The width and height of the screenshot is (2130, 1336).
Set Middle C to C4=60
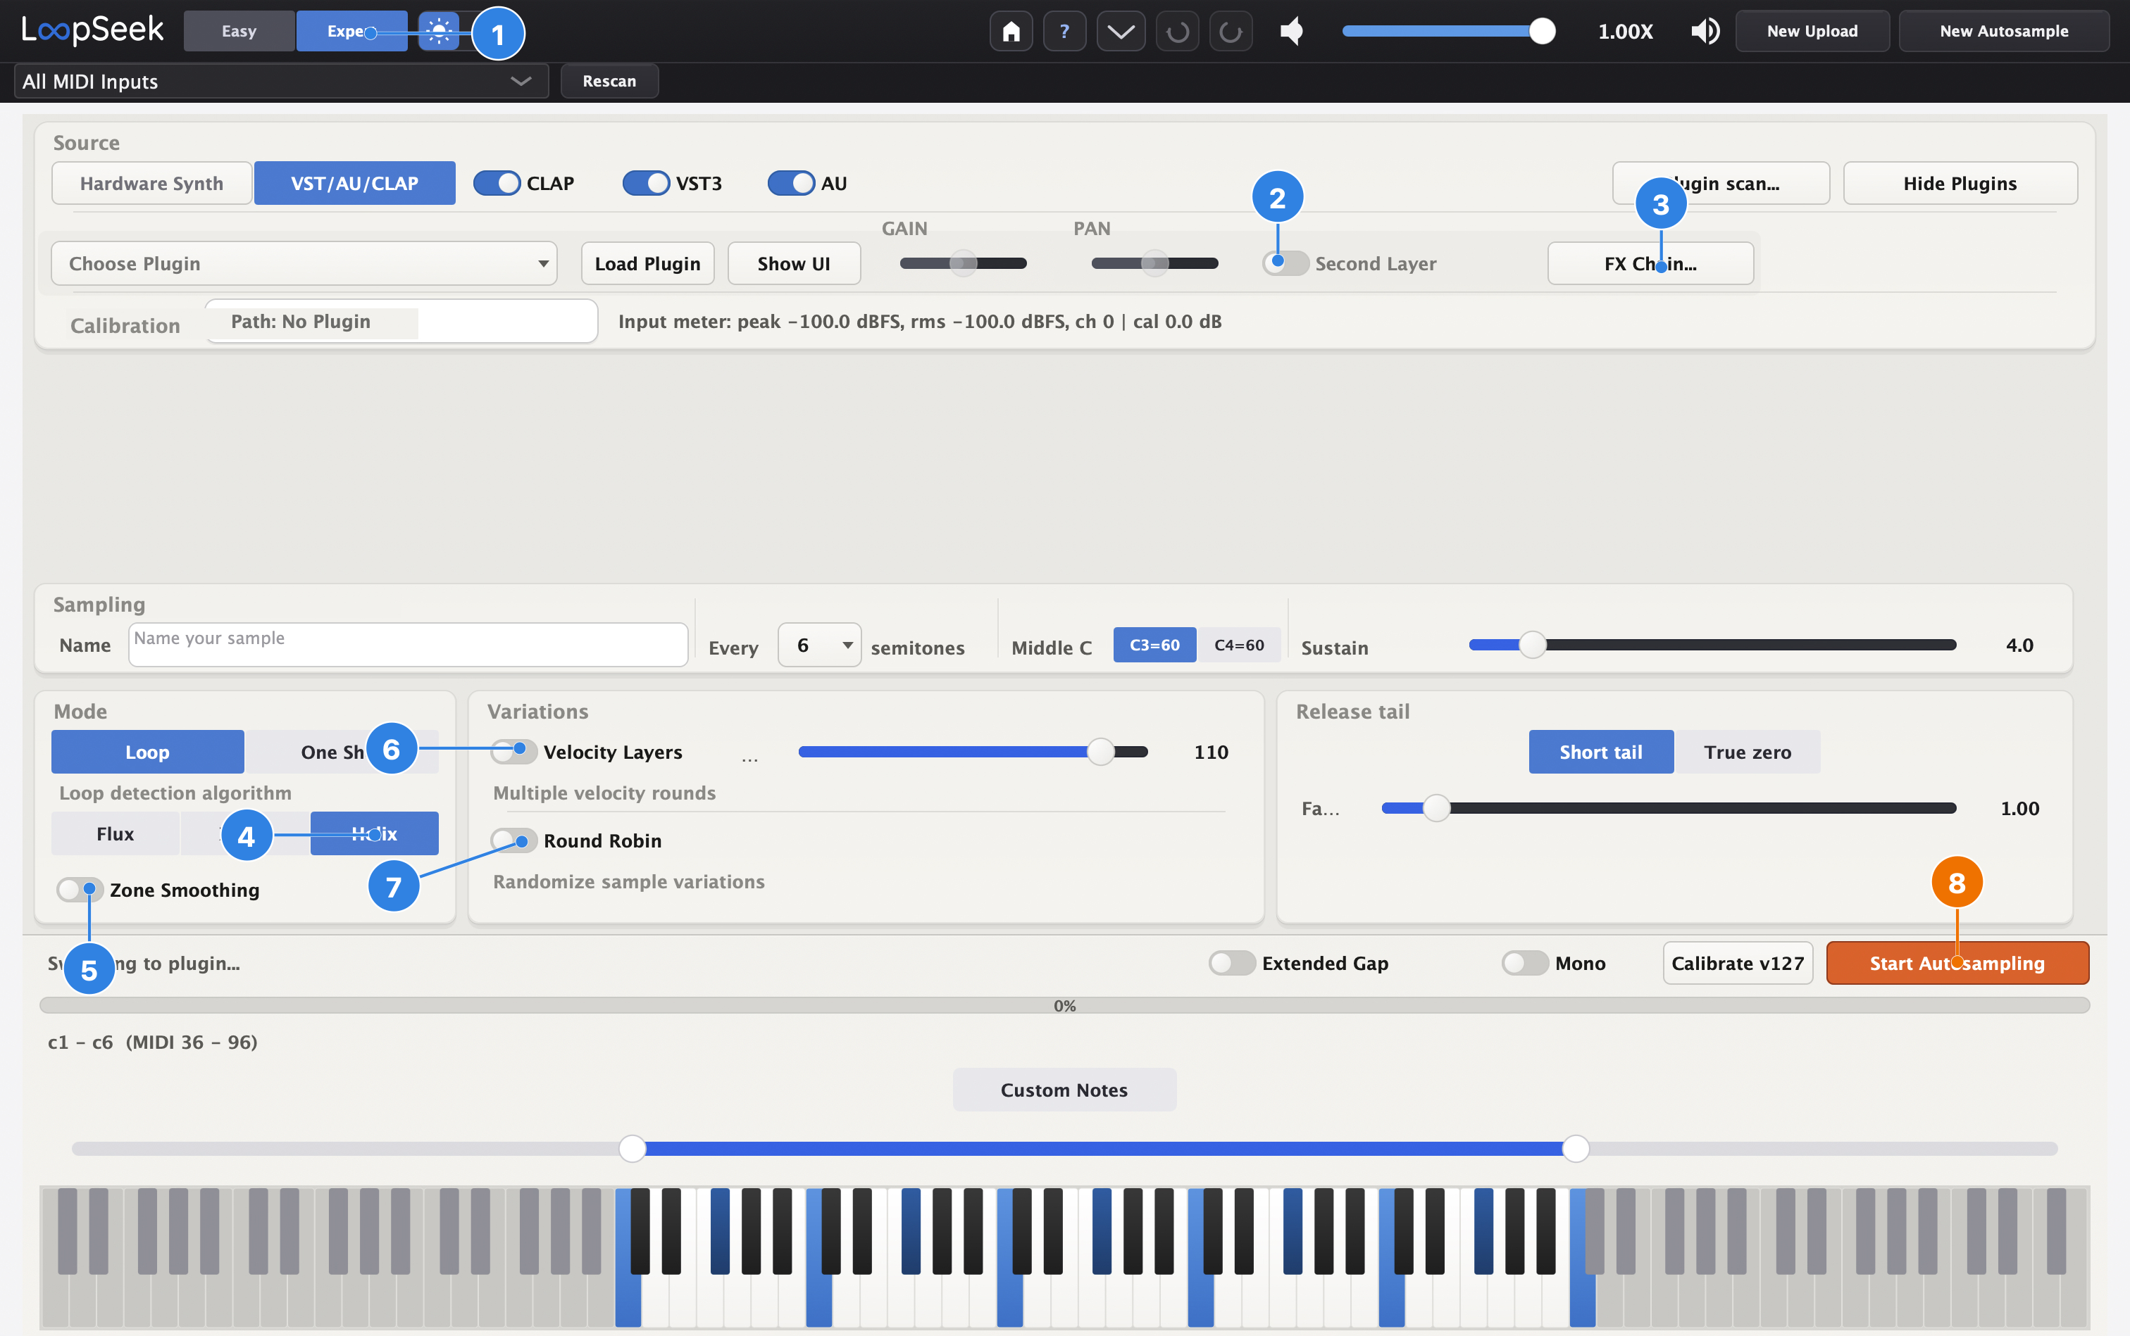(x=1239, y=645)
